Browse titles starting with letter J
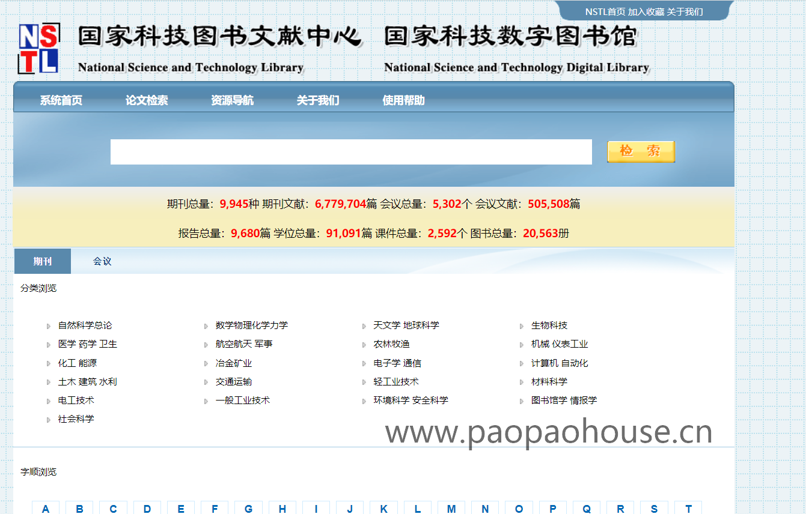806x514 pixels. (x=350, y=509)
